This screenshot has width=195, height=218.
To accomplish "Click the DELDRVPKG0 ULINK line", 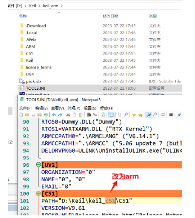I will pyautogui.click(x=112, y=151).
